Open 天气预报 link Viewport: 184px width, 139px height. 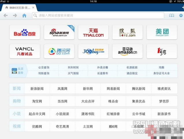(73, 73)
